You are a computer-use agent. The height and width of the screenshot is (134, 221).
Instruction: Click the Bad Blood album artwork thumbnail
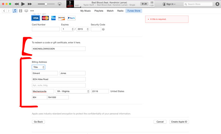[x=70, y=4]
